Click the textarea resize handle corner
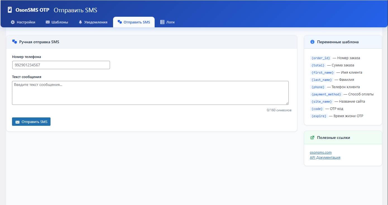The image size is (388, 205). tap(287, 103)
